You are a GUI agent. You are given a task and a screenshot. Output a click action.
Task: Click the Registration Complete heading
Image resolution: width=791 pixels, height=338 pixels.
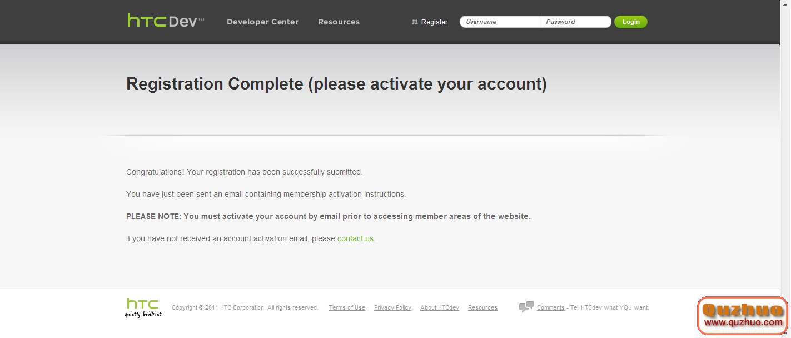(x=336, y=84)
